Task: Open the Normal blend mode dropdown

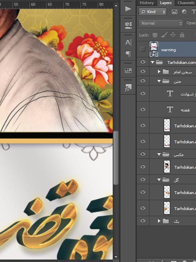Action: coord(161,23)
